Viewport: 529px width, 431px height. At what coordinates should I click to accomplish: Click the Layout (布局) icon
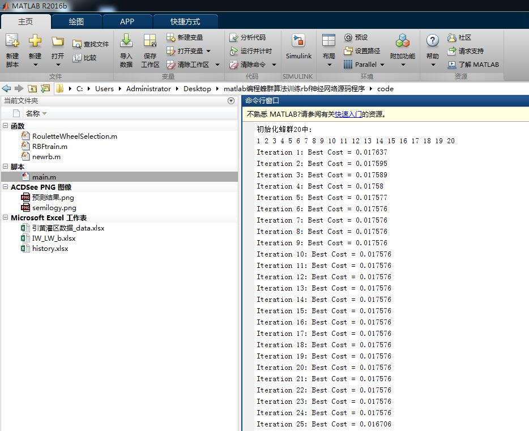coord(329,41)
